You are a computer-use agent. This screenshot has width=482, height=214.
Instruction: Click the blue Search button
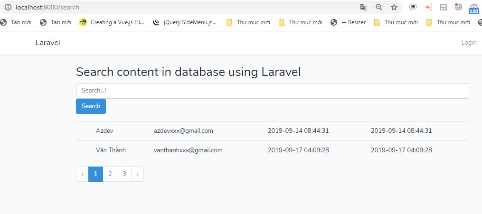[91, 106]
